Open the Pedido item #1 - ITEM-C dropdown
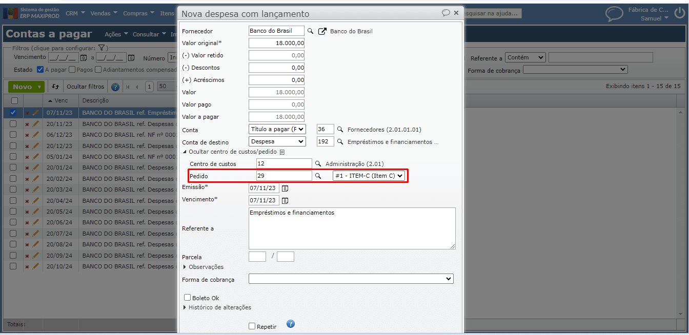 369,176
